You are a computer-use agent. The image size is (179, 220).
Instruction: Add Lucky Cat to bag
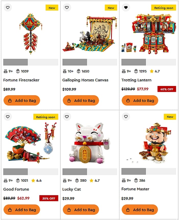pos(81,210)
